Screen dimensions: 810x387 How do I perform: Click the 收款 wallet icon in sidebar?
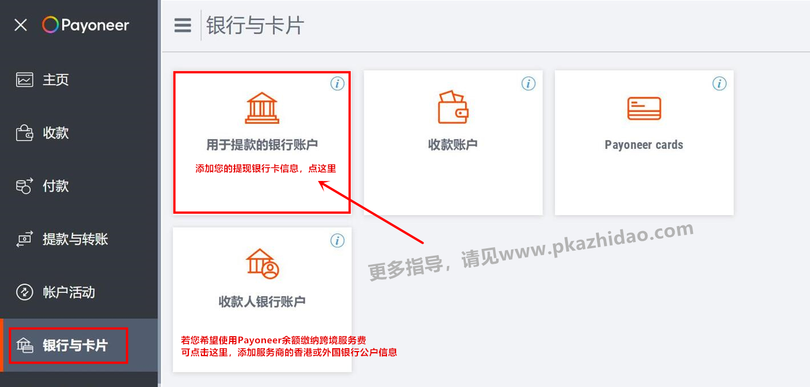[x=25, y=133]
